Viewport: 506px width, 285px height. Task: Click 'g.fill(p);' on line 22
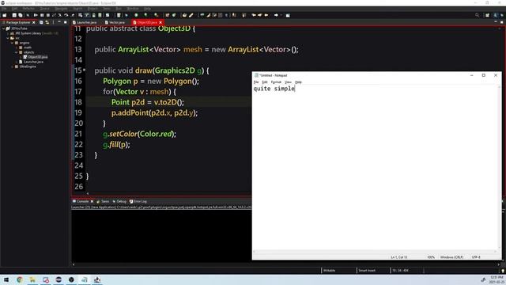(x=116, y=144)
